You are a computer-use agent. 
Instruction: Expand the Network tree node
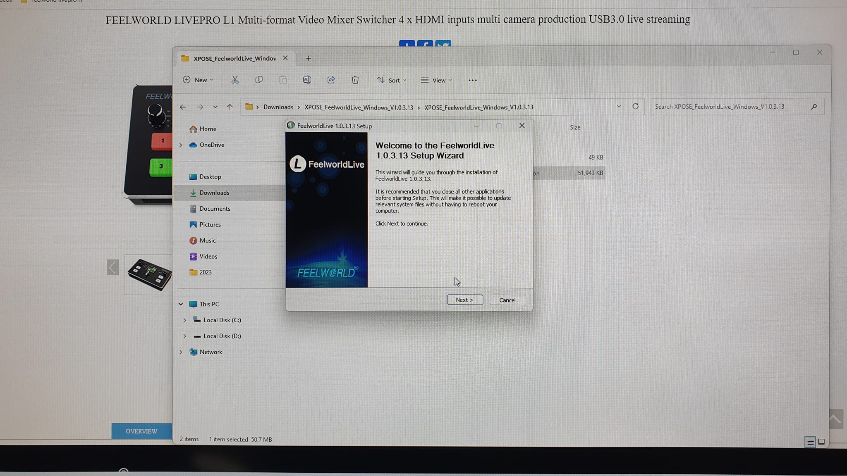click(x=181, y=352)
